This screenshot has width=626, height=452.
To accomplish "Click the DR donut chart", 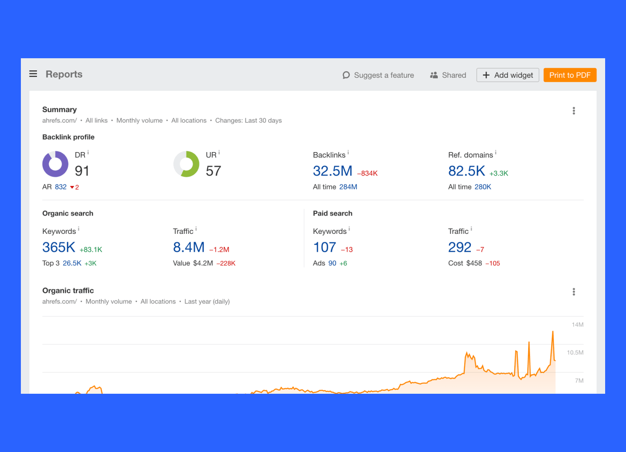I will [55, 164].
